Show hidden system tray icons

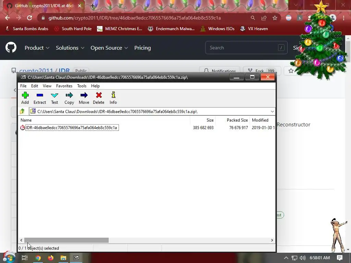coord(286,258)
